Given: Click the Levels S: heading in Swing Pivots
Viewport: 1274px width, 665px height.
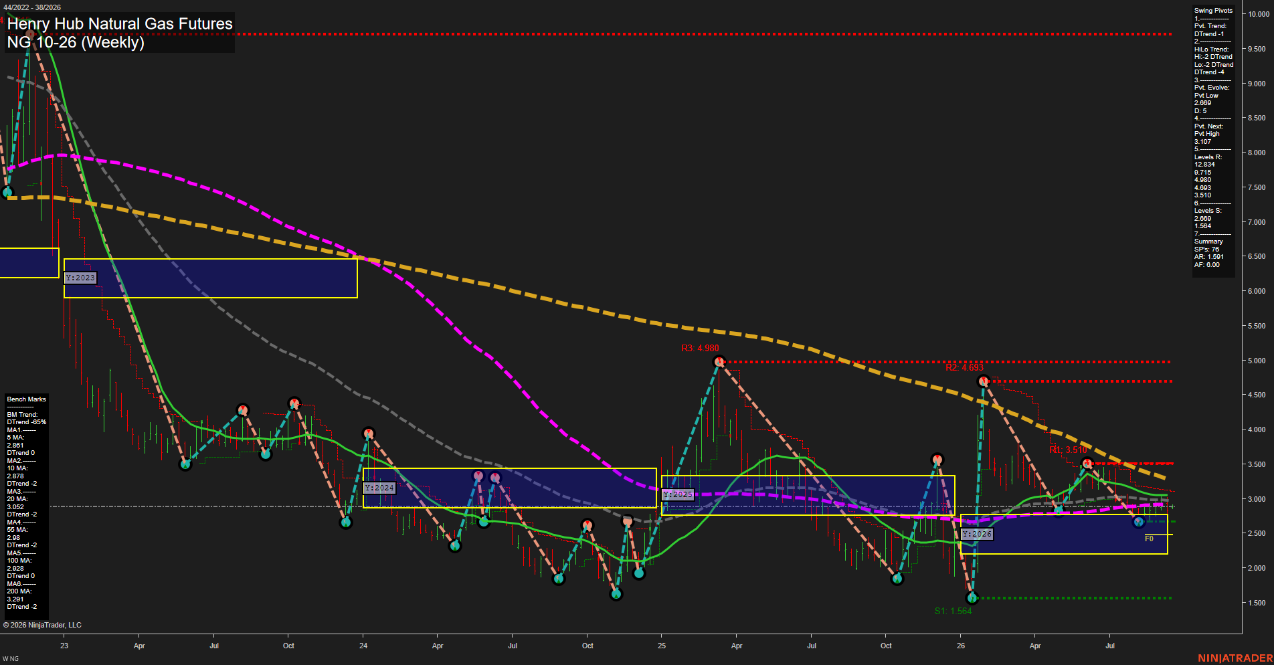Looking at the screenshot, I should coord(1208,211).
